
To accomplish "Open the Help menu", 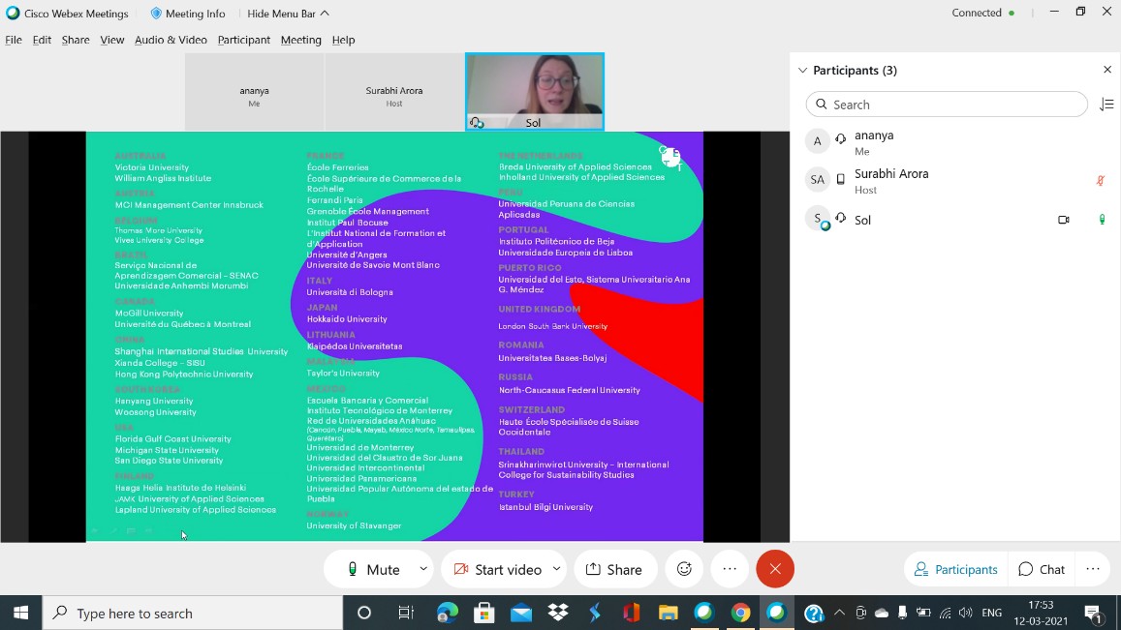I will tap(343, 40).
